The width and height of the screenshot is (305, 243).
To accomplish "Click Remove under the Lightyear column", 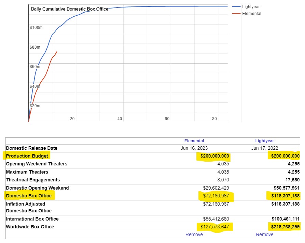I will [x=264, y=234].
